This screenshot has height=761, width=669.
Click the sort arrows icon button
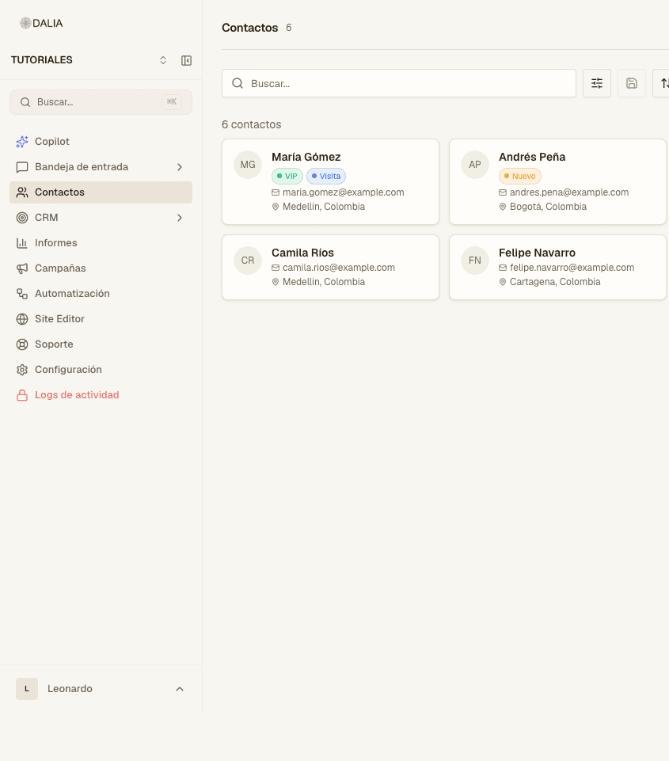(x=663, y=83)
